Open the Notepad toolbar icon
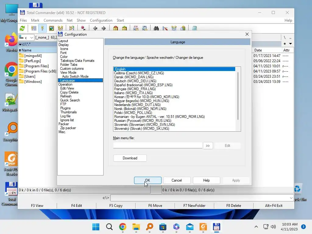 194,28
